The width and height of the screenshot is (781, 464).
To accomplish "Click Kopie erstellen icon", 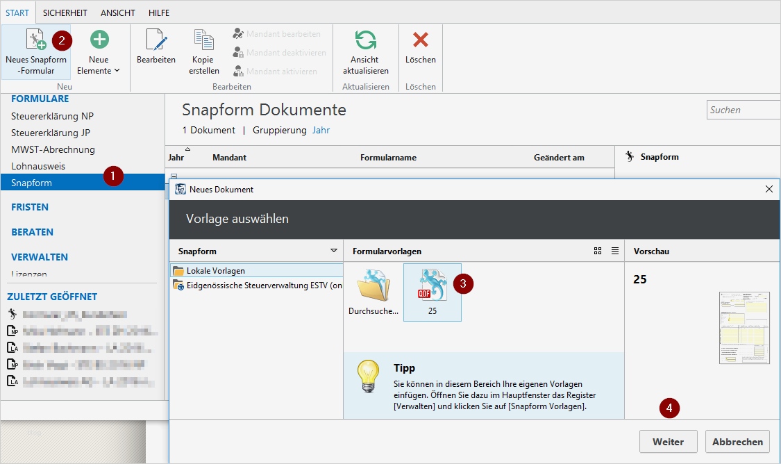I will 203,40.
